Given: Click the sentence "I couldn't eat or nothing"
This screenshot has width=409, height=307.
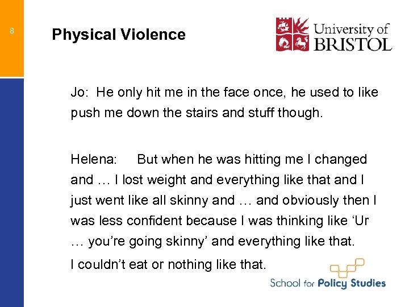Looking at the screenshot, I should coord(168,264).
